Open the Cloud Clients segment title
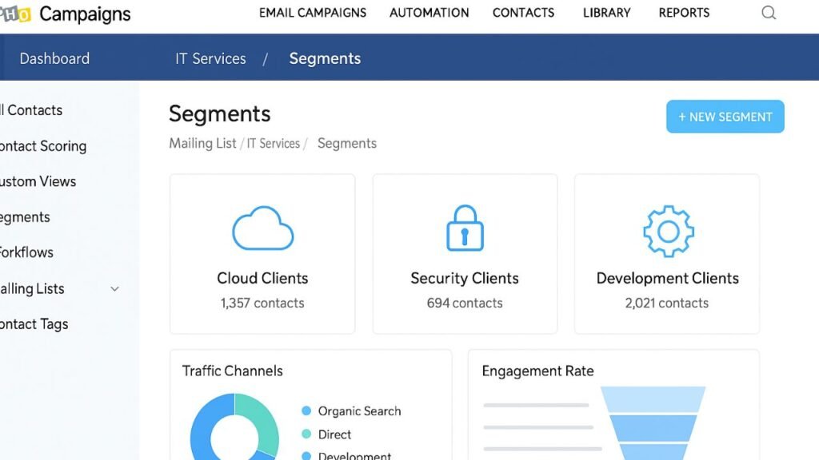 [x=262, y=278]
